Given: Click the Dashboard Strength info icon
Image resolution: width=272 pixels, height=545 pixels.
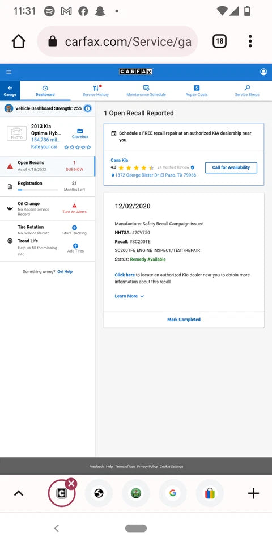Looking at the screenshot, I should pyautogui.click(x=88, y=108).
